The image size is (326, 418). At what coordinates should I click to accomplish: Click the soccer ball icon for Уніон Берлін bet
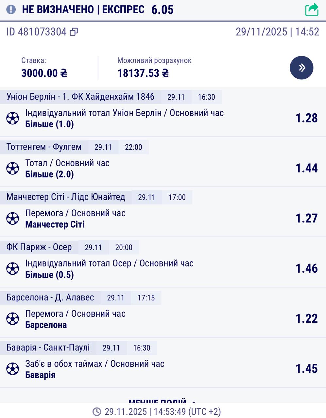[x=13, y=118]
